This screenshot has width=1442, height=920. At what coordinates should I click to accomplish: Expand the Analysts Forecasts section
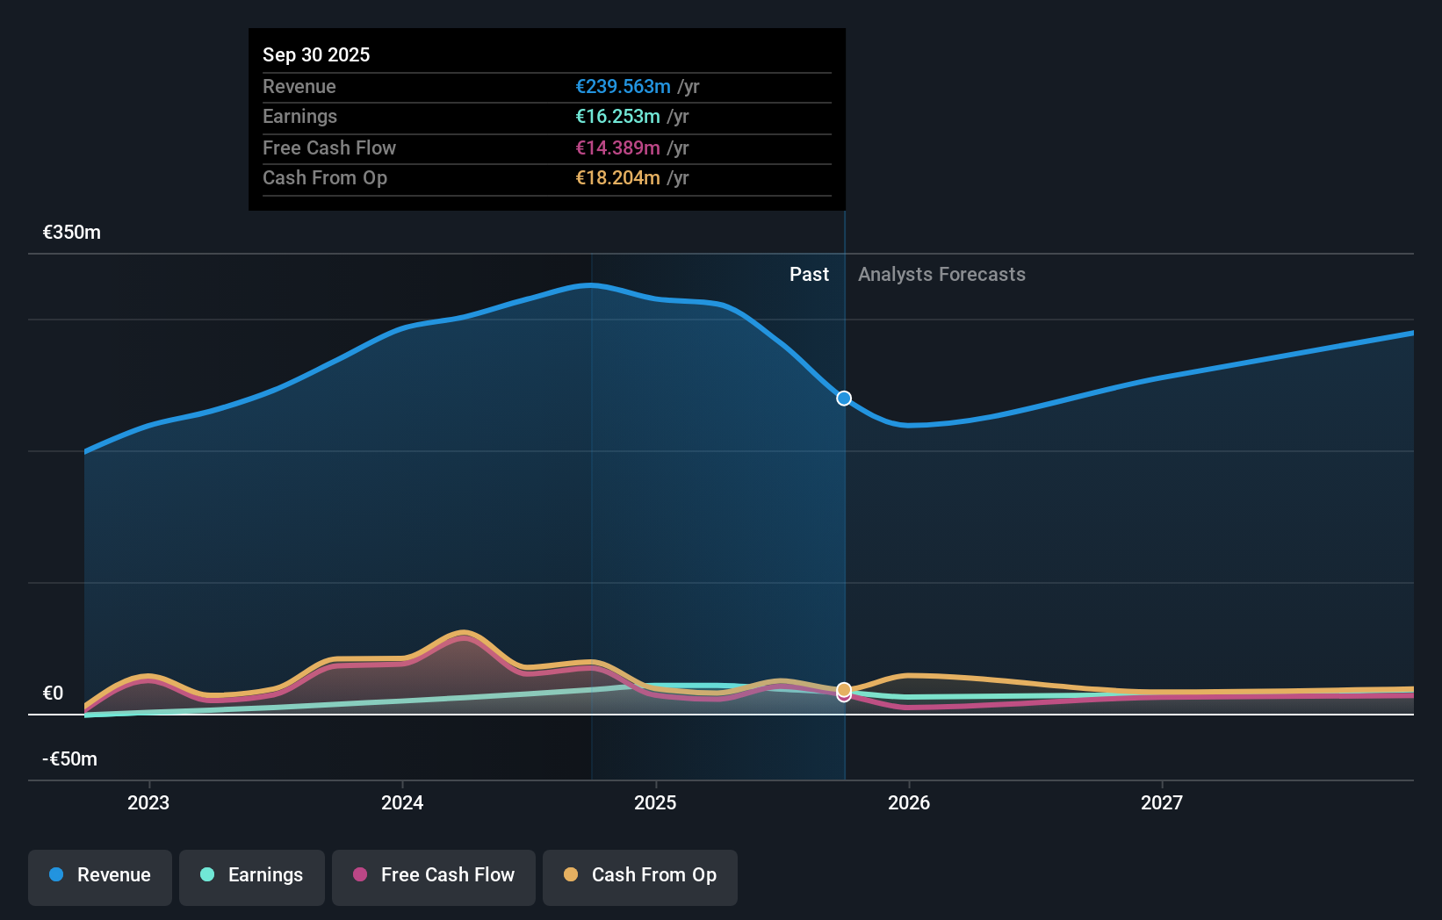tap(941, 275)
